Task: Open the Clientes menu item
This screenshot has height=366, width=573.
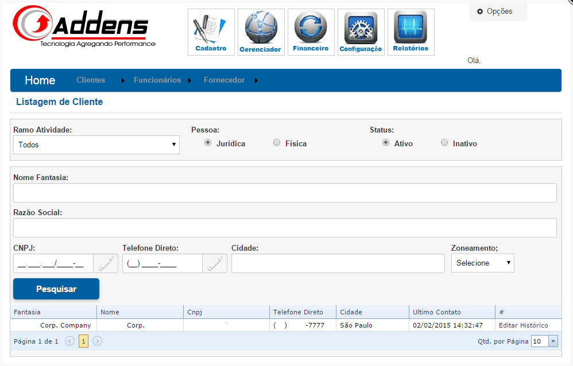Action: 91,80
